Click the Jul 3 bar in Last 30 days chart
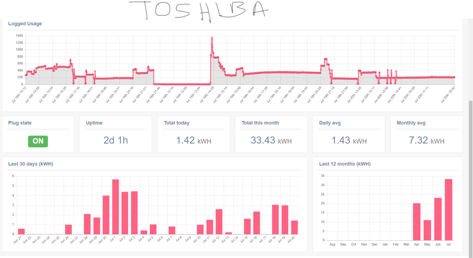The width and height of the screenshot is (473, 258). [134, 213]
